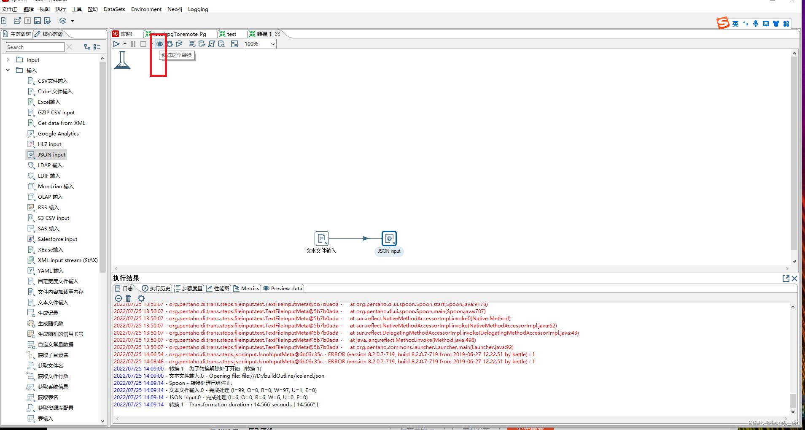Open the 100% zoom level dropdown
805x430 pixels.
[272, 44]
